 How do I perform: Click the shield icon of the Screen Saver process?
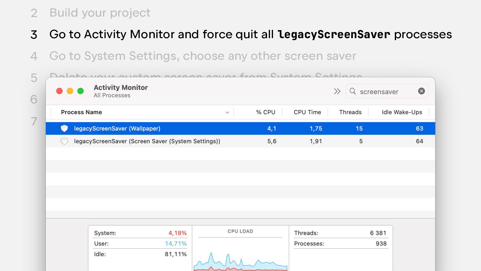[x=64, y=141]
